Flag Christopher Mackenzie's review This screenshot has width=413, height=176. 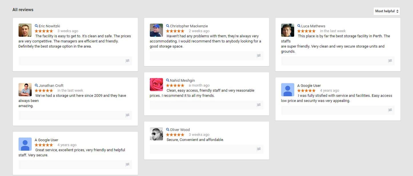coord(259,56)
